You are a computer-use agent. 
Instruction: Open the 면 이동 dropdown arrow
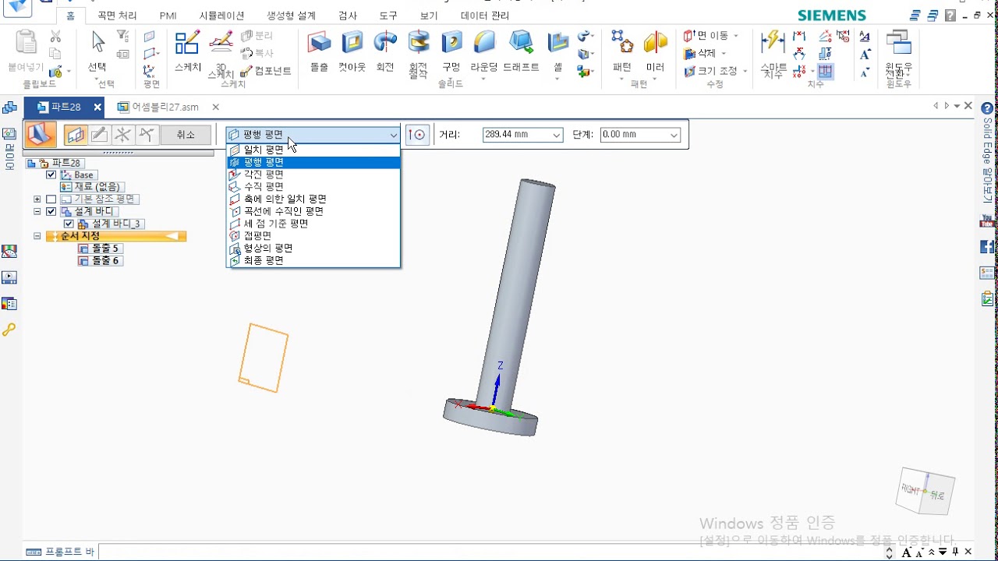click(735, 36)
